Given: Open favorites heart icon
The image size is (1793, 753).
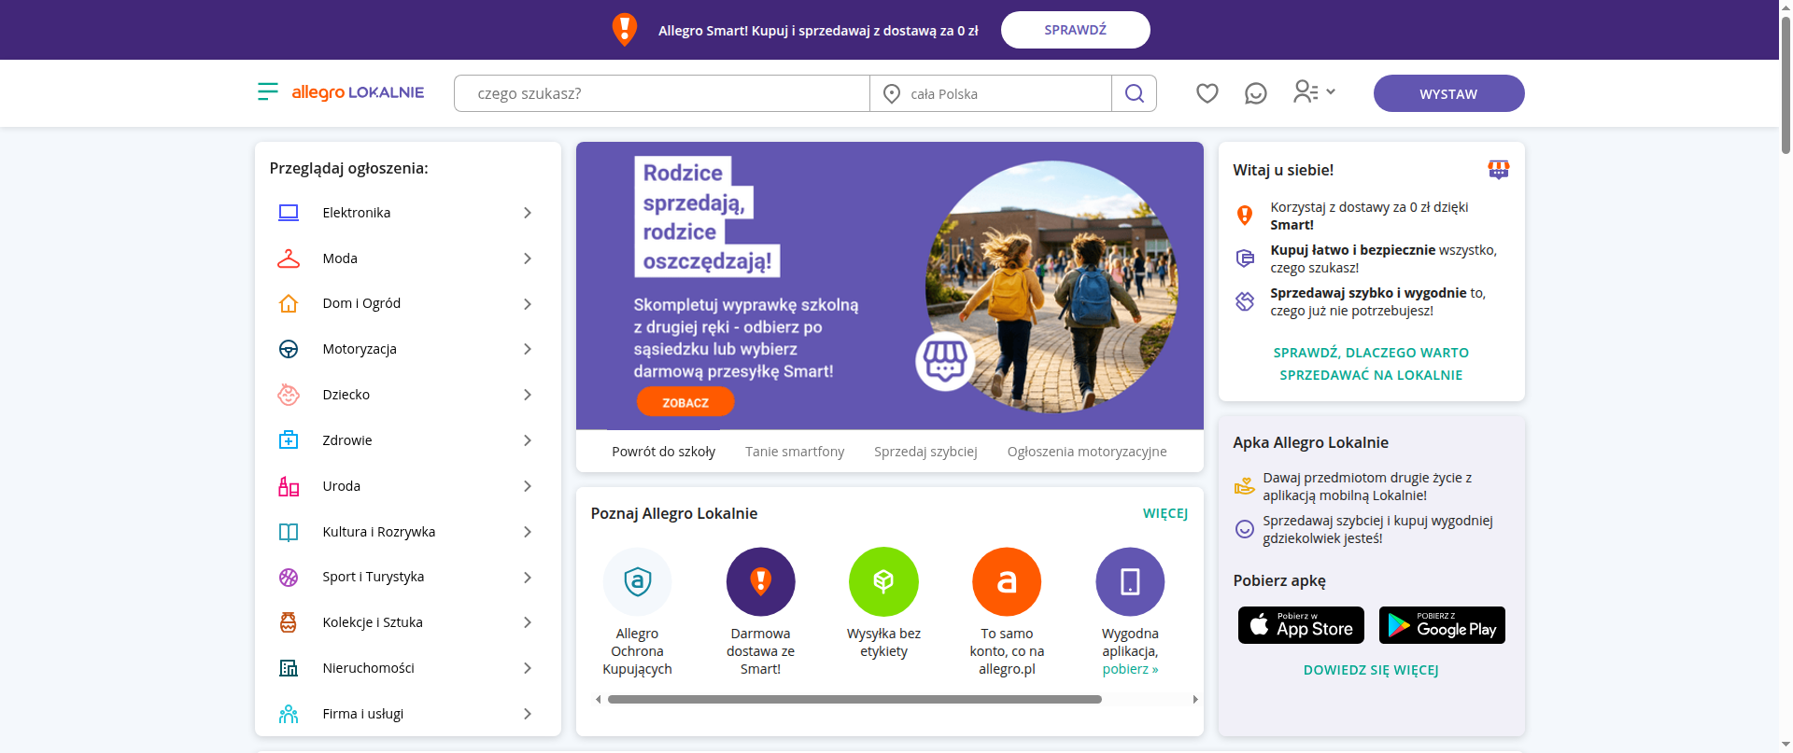Looking at the screenshot, I should 1207,93.
